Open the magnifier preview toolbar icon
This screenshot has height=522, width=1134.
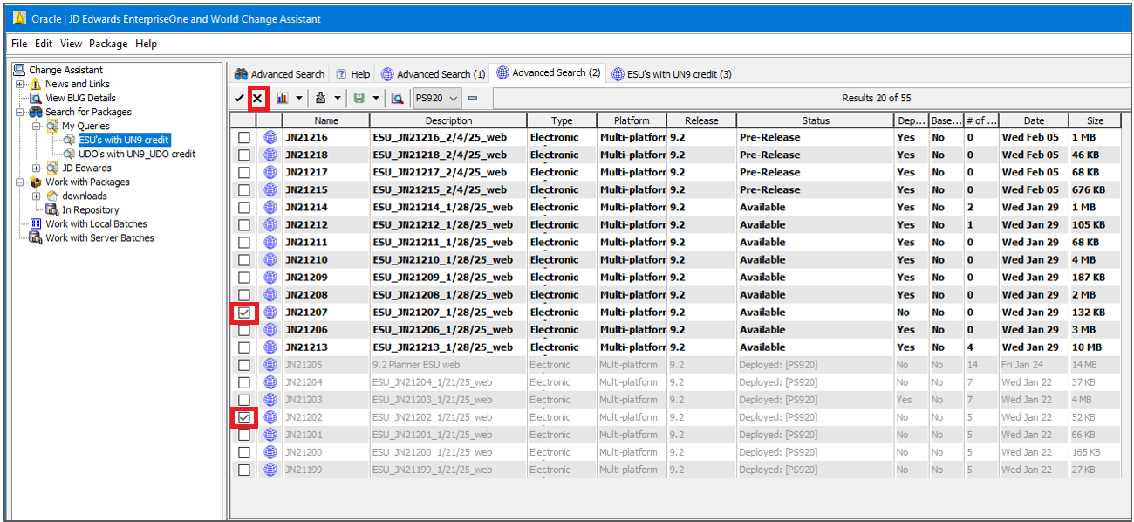coord(397,98)
